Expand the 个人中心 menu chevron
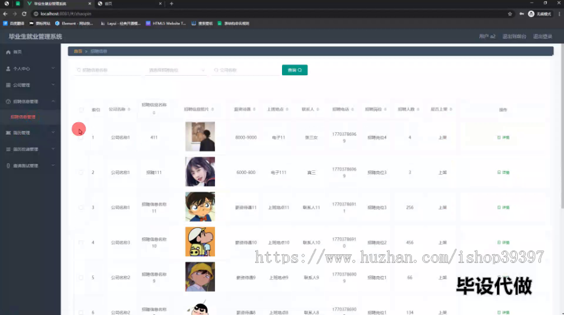564x315 pixels. point(53,68)
